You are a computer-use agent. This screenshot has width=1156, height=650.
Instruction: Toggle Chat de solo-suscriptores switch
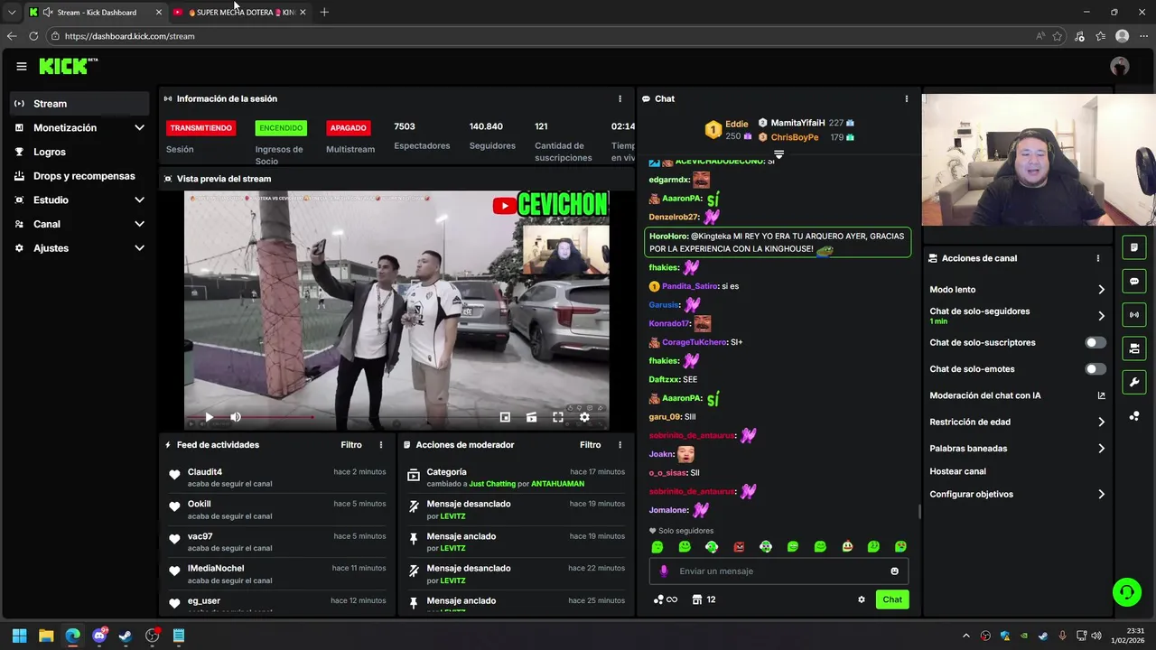(x=1095, y=343)
